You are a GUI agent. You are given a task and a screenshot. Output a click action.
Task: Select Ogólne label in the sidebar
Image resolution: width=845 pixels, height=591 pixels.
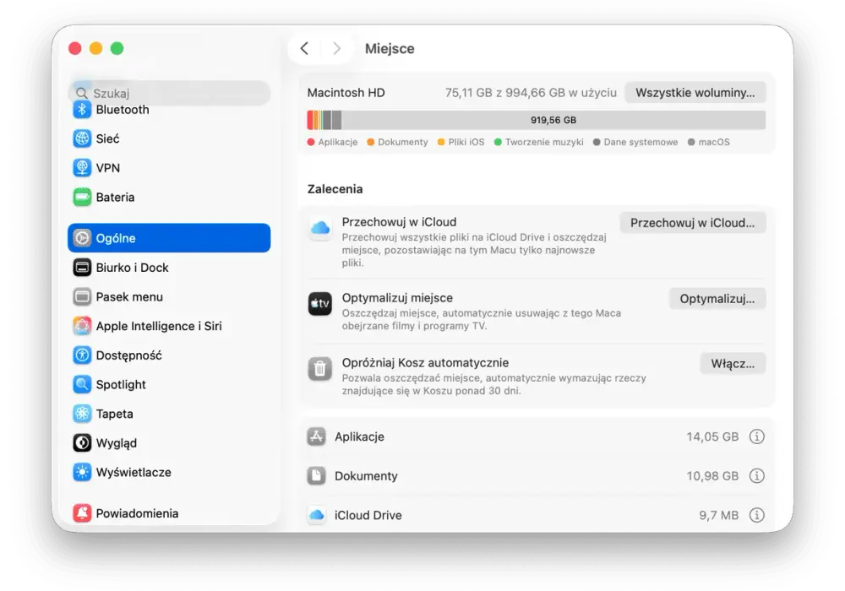tap(116, 238)
